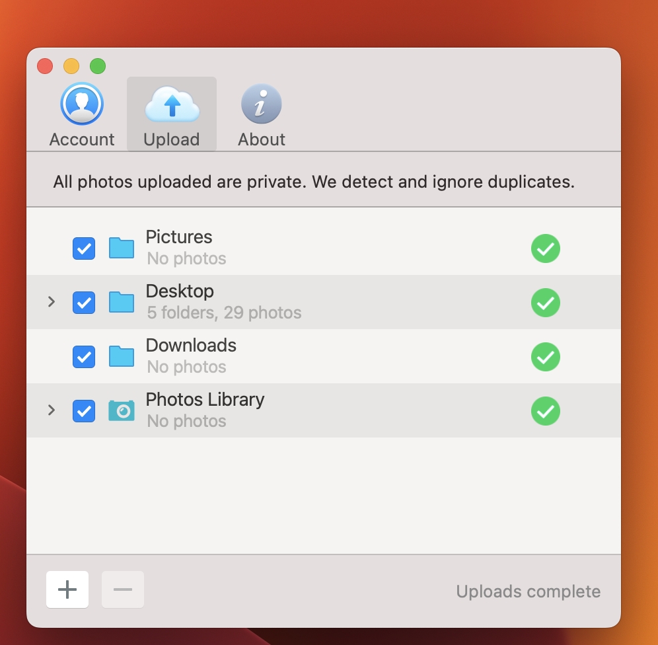Screen dimensions: 658x645
Task: Toggle the Downloads folder checkbox
Action: tap(83, 357)
